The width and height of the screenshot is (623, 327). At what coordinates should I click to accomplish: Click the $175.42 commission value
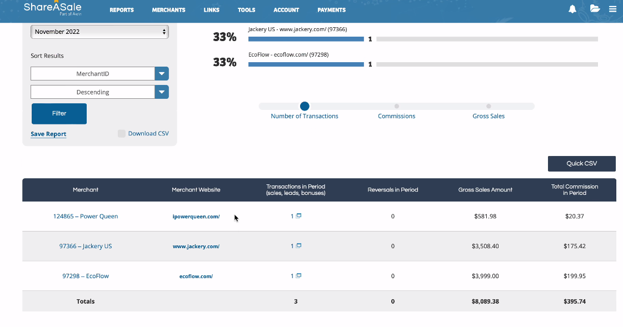point(575,246)
